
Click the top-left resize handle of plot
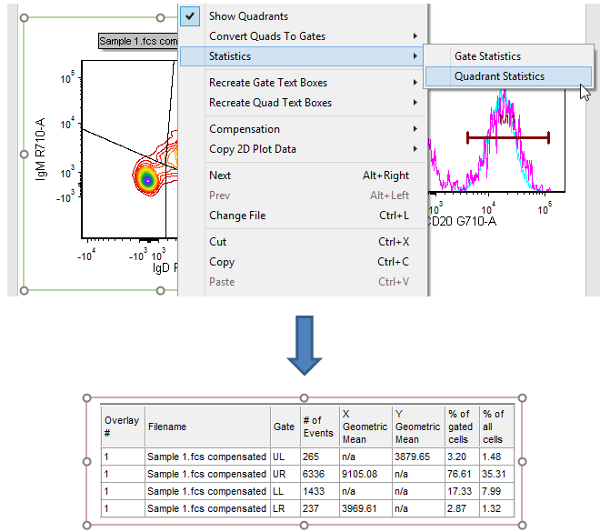click(x=24, y=17)
